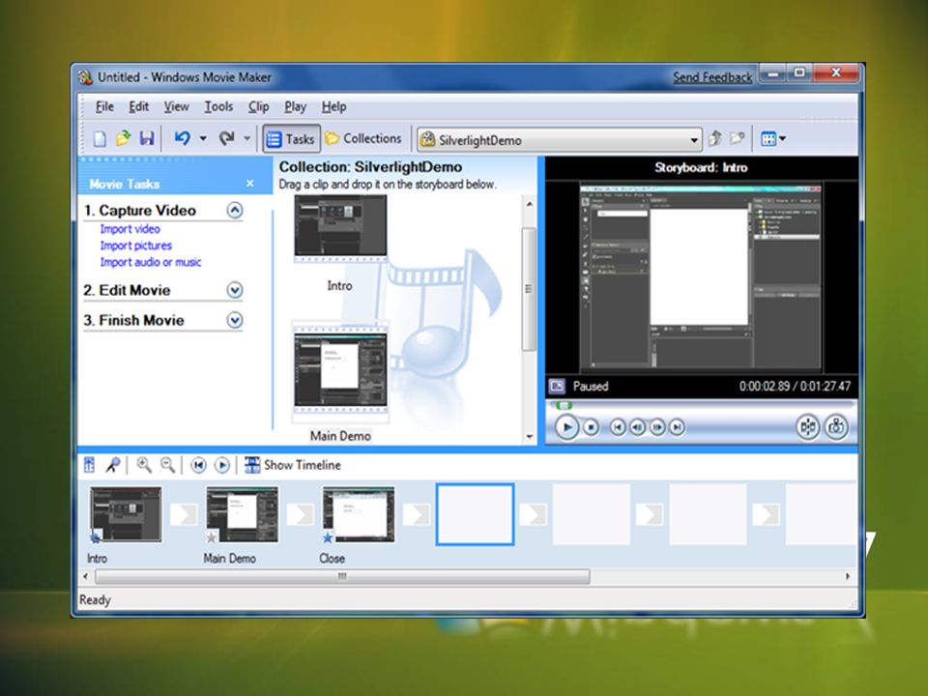Click the Open Project folder icon
This screenshot has height=696, width=928.
coord(123,138)
